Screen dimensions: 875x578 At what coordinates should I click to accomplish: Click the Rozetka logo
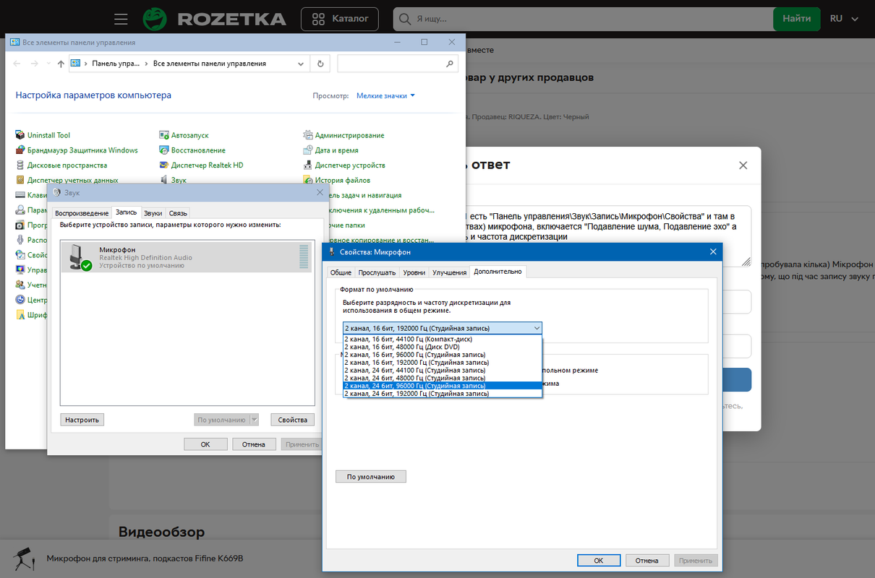[x=214, y=19]
